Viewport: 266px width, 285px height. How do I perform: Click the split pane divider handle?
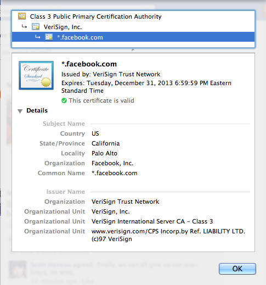pyautogui.click(x=133, y=50)
